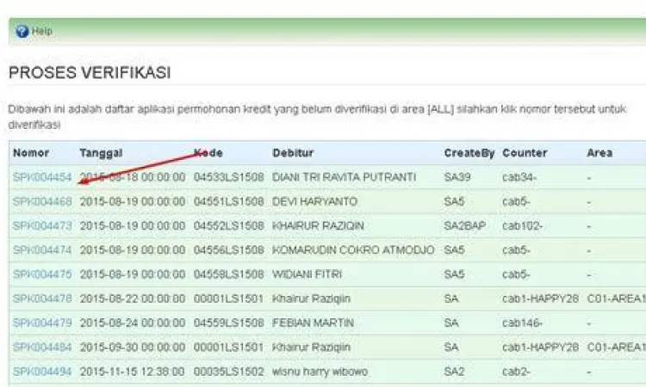Image resolution: width=646 pixels, height=387 pixels.
Task: Click counter cab2- in wisnu row
Action: pos(516,372)
